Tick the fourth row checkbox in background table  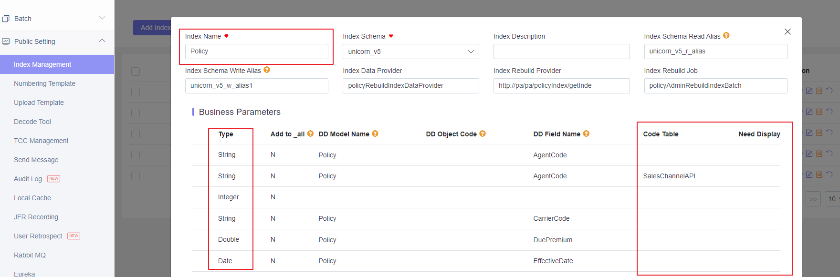(136, 154)
